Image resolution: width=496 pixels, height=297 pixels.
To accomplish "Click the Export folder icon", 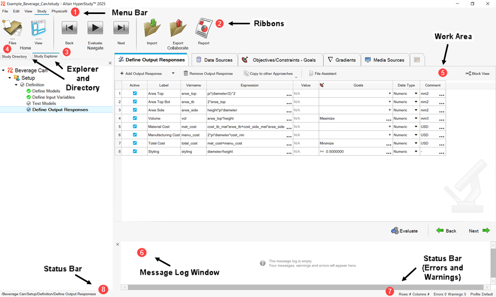I will [178, 28].
